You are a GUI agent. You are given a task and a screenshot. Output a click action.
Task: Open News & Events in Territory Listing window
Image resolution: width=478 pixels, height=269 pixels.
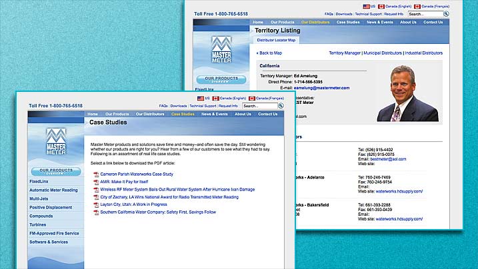[x=379, y=22]
